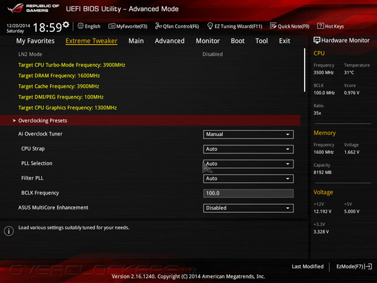Click the BCLK 100.0 MHz monitor value
The width and height of the screenshot is (377, 283).
(324, 93)
